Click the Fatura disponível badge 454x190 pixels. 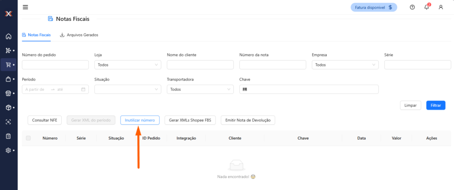373,7
